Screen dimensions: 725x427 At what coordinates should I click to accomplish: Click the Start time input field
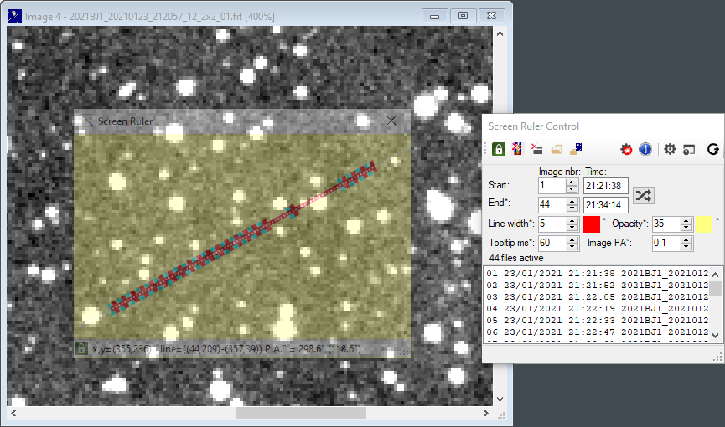605,185
